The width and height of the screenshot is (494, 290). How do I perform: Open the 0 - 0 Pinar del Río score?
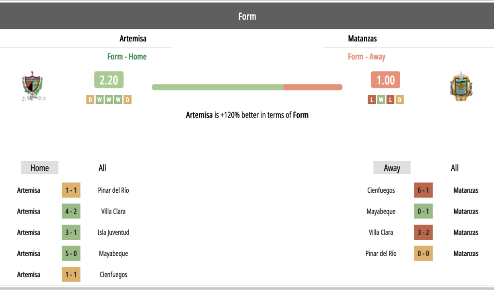click(423, 253)
